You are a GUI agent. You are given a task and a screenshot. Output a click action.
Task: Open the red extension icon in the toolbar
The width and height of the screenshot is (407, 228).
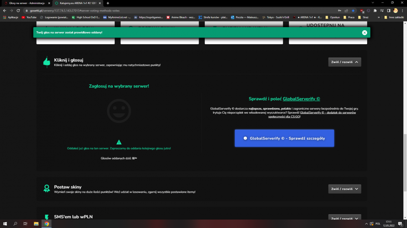click(x=362, y=11)
